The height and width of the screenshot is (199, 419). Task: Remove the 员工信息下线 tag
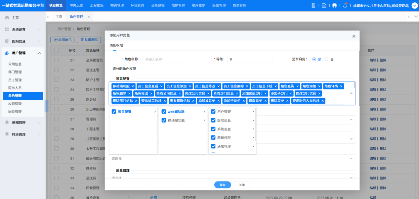pos(276,86)
